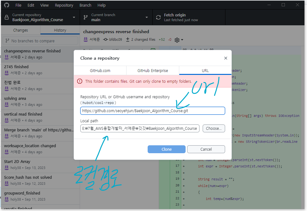Click the commit hash bfdbc09

[x=115, y=39]
